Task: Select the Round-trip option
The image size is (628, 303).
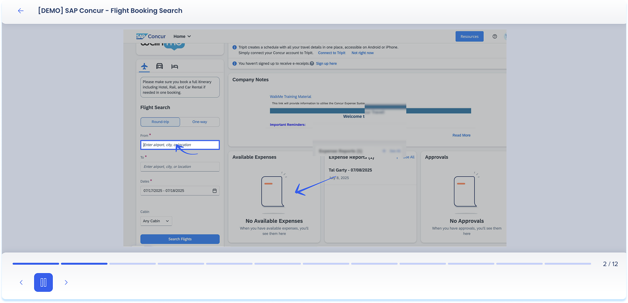Action: [160, 122]
